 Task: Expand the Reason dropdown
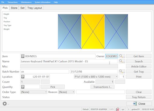(66, 92)
